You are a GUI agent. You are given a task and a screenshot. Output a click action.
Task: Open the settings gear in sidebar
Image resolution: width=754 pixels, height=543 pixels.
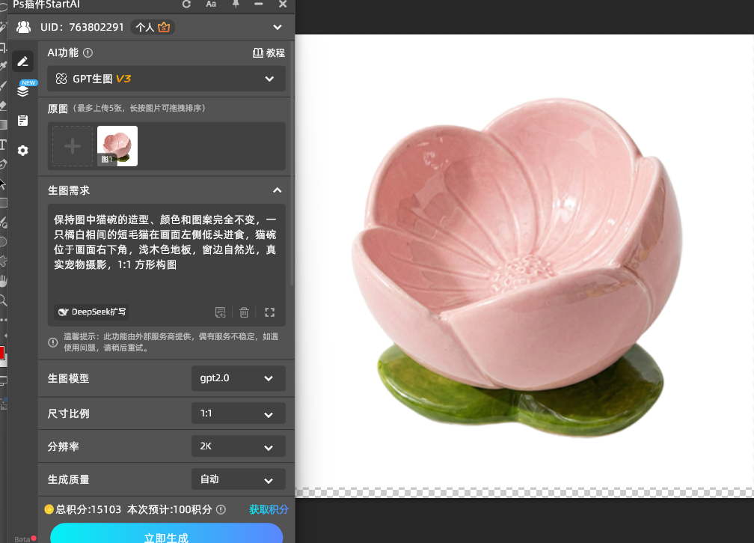pyautogui.click(x=22, y=151)
